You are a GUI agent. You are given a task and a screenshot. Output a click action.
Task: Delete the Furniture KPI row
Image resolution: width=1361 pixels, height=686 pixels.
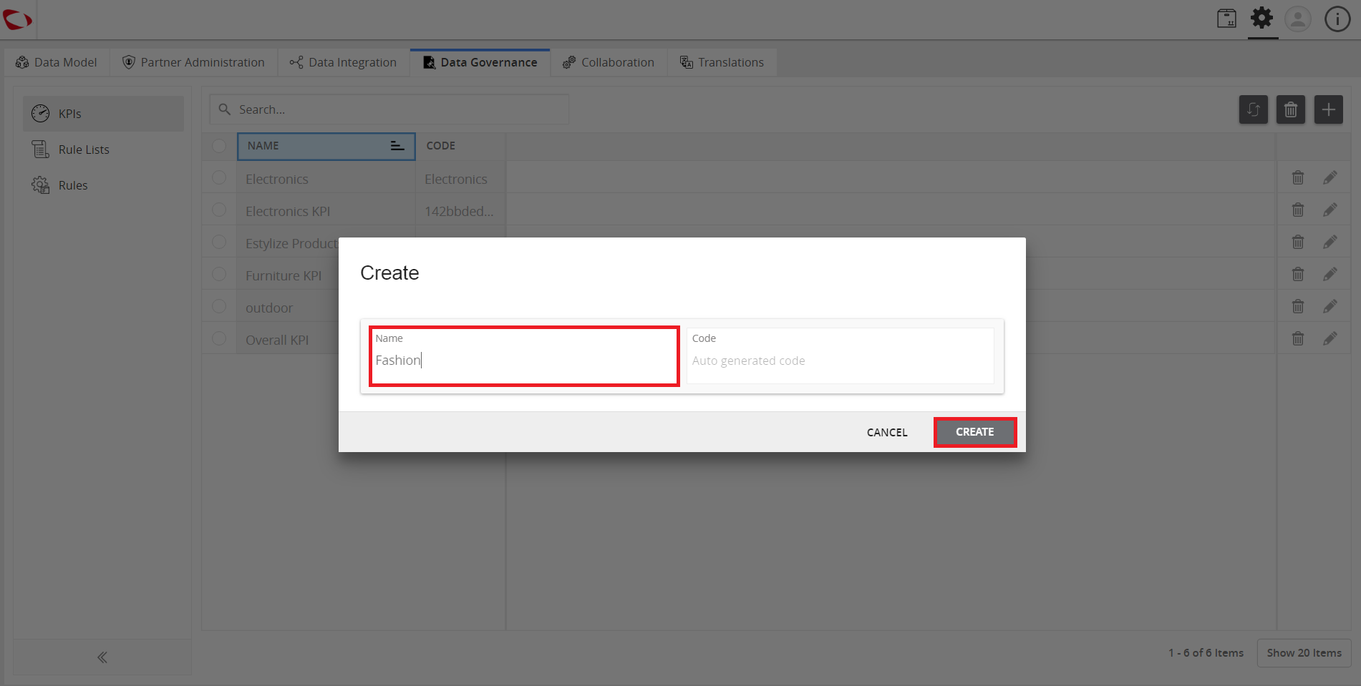click(1298, 274)
